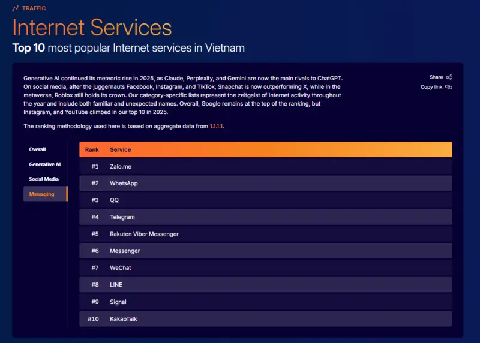Open the 1.1.1.1 link

[217, 127]
